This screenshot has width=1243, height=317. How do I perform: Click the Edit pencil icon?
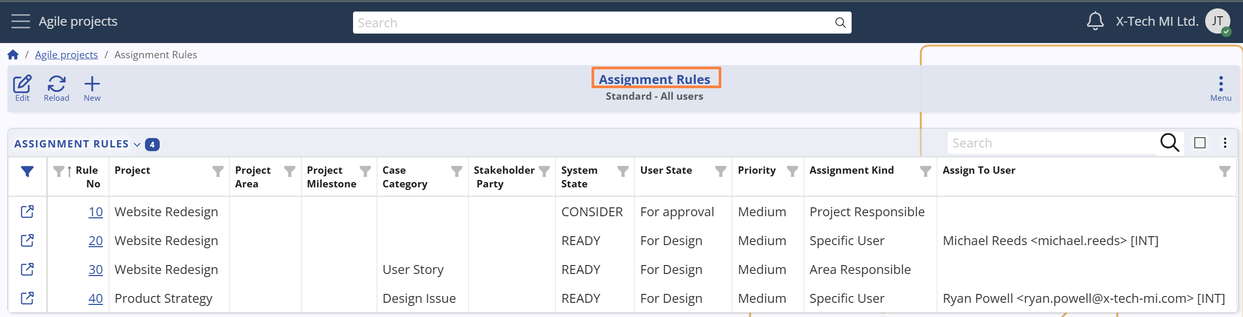pyautogui.click(x=22, y=88)
